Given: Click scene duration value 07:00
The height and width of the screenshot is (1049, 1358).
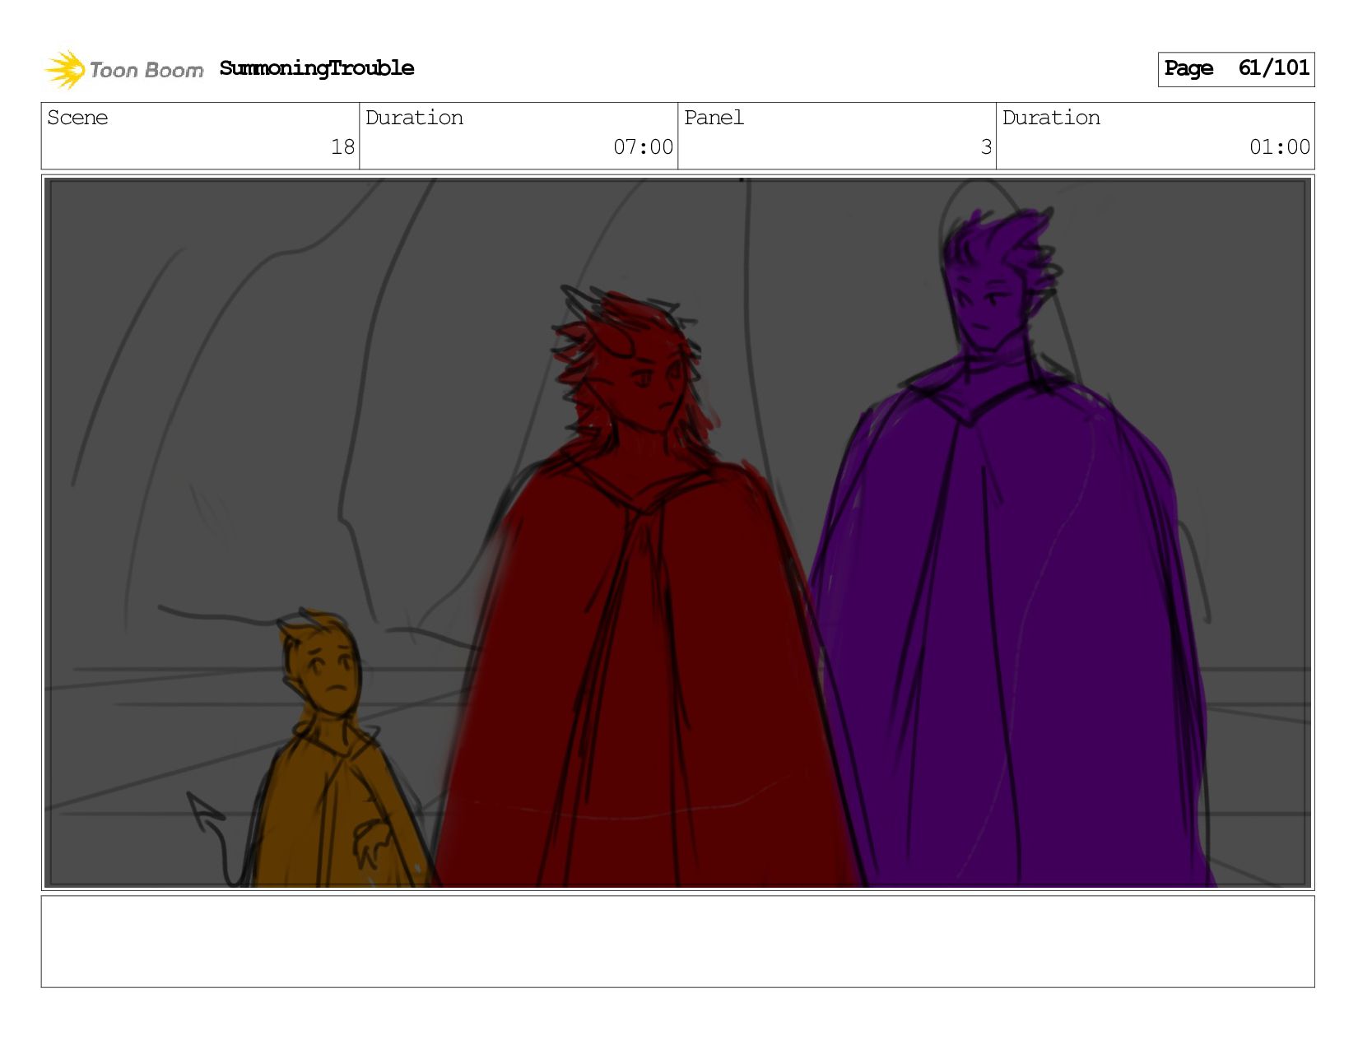Looking at the screenshot, I should coord(643,147).
